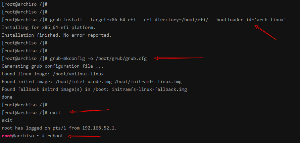Screen dimensions: 300x143
Task: Click the red arrow beside grub-mkconfig command
Action: point(178,58)
